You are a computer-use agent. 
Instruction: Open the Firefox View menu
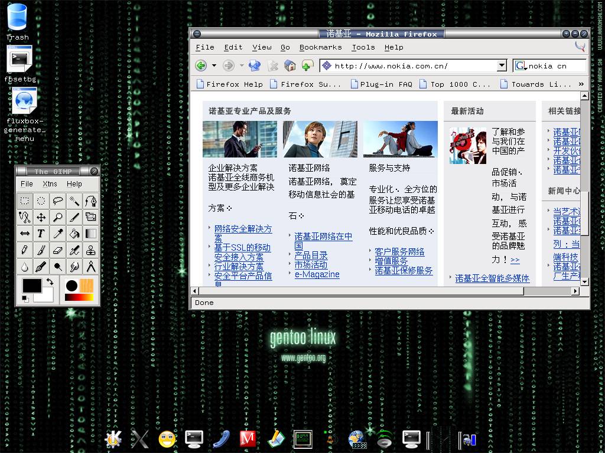click(262, 47)
